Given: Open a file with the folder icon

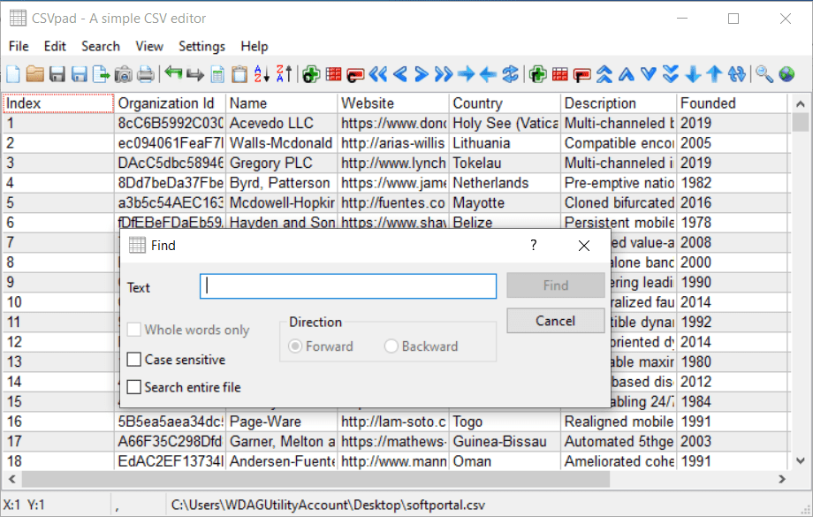Looking at the screenshot, I should click(x=35, y=74).
